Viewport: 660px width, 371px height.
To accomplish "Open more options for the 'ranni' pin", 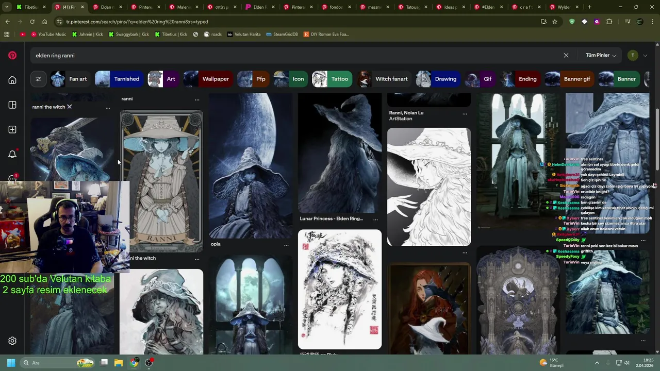I will coord(197,99).
